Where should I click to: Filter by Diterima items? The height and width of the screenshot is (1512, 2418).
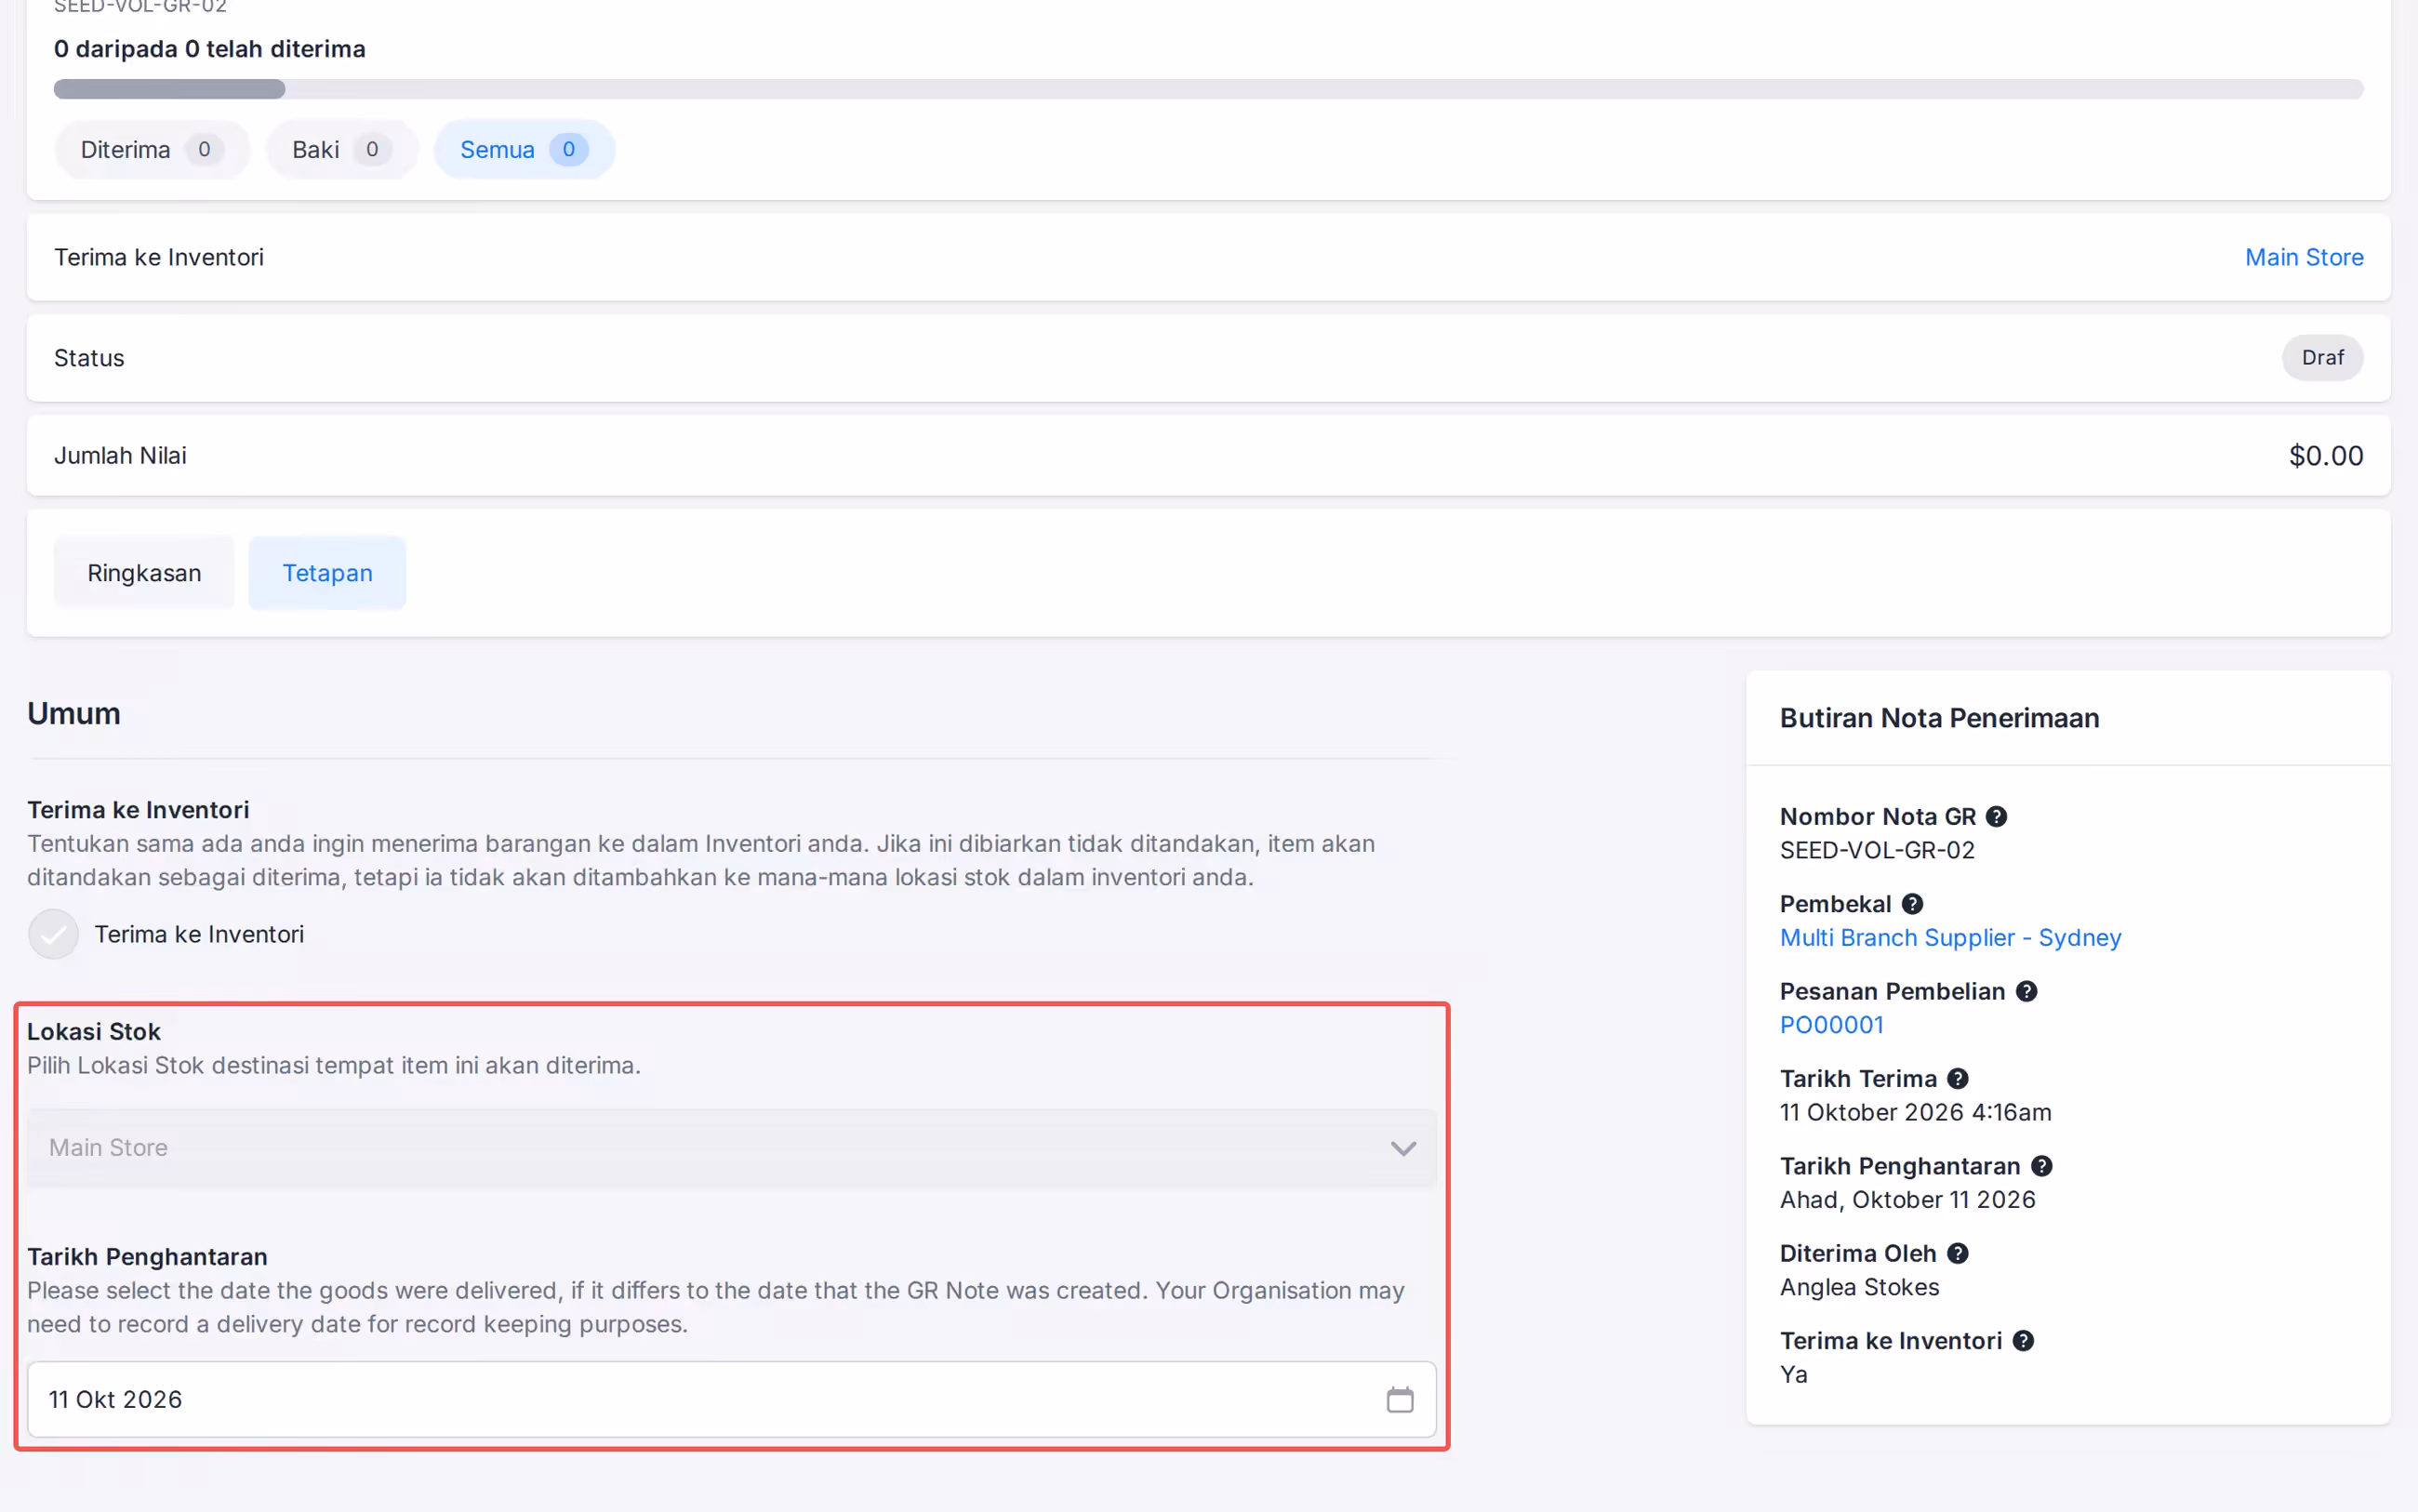pyautogui.click(x=152, y=150)
